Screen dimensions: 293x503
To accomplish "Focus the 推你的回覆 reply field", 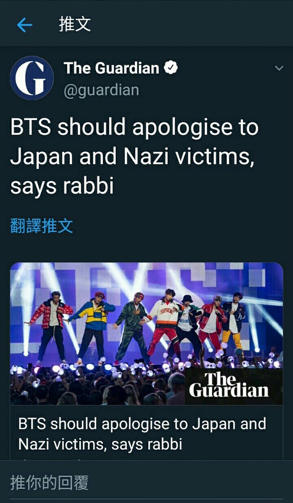I will tap(146, 483).
